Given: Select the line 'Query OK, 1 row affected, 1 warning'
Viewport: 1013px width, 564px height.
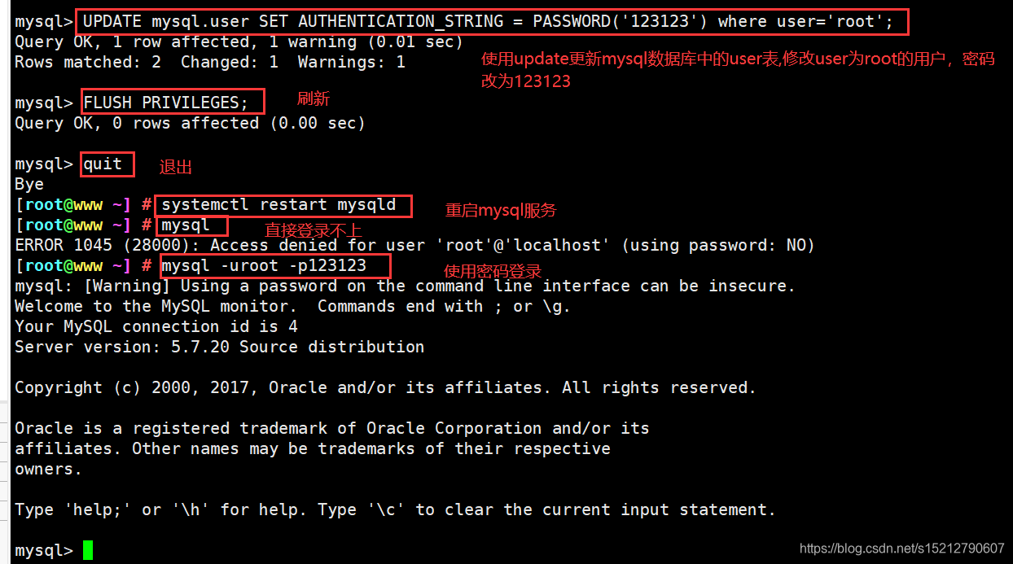Looking at the screenshot, I should pyautogui.click(x=239, y=42).
